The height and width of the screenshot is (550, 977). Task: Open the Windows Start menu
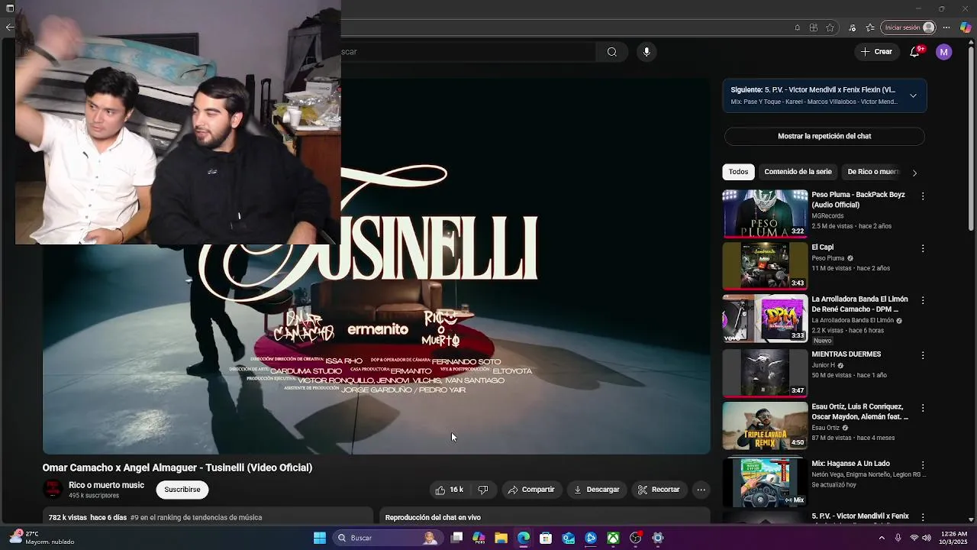[320, 538]
